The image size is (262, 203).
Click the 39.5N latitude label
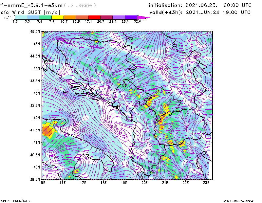pyautogui.click(x=35, y=179)
